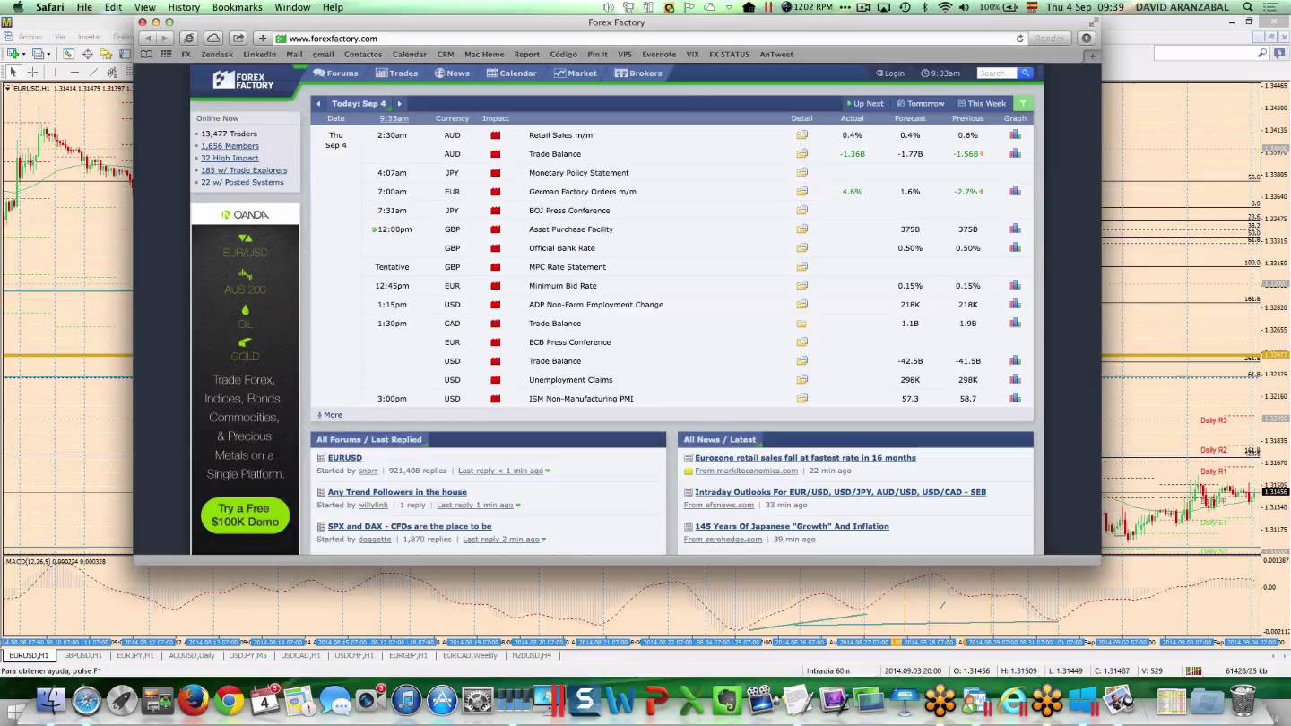Click the Forex Factory search magnifier button
Viewport: 1291px width, 726px height.
[x=1026, y=73]
